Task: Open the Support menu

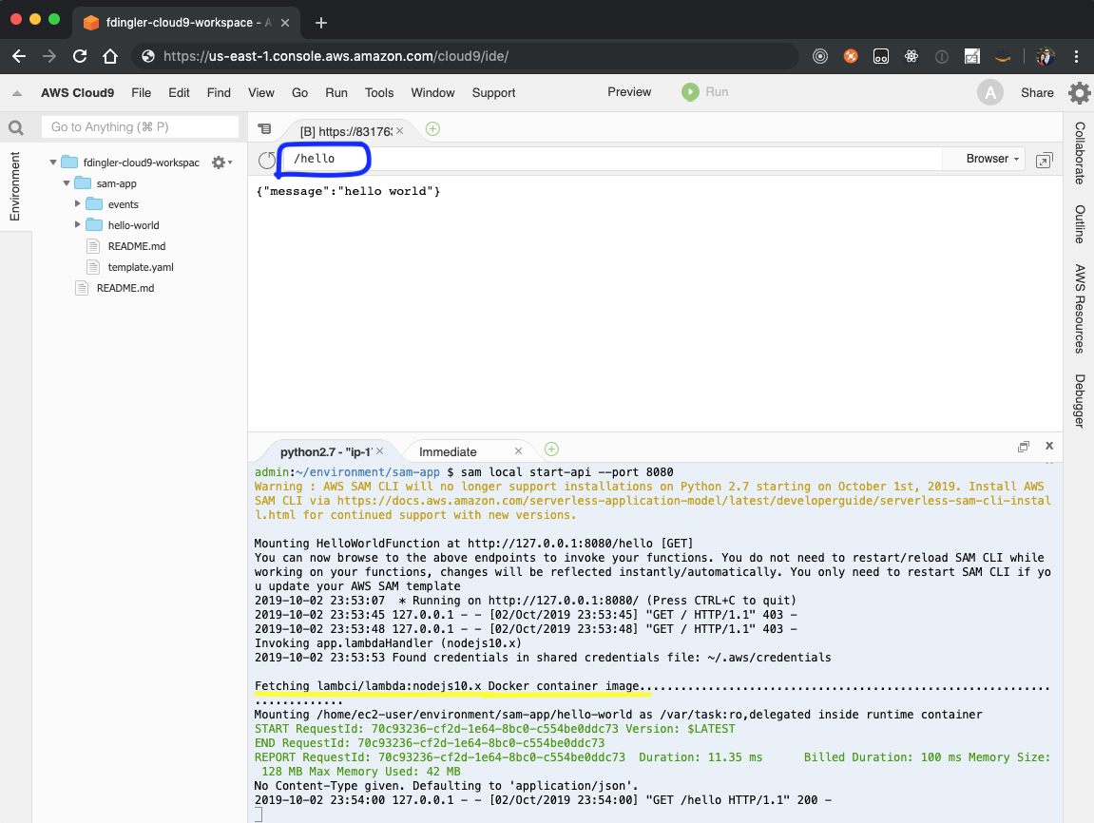Action: click(x=493, y=93)
